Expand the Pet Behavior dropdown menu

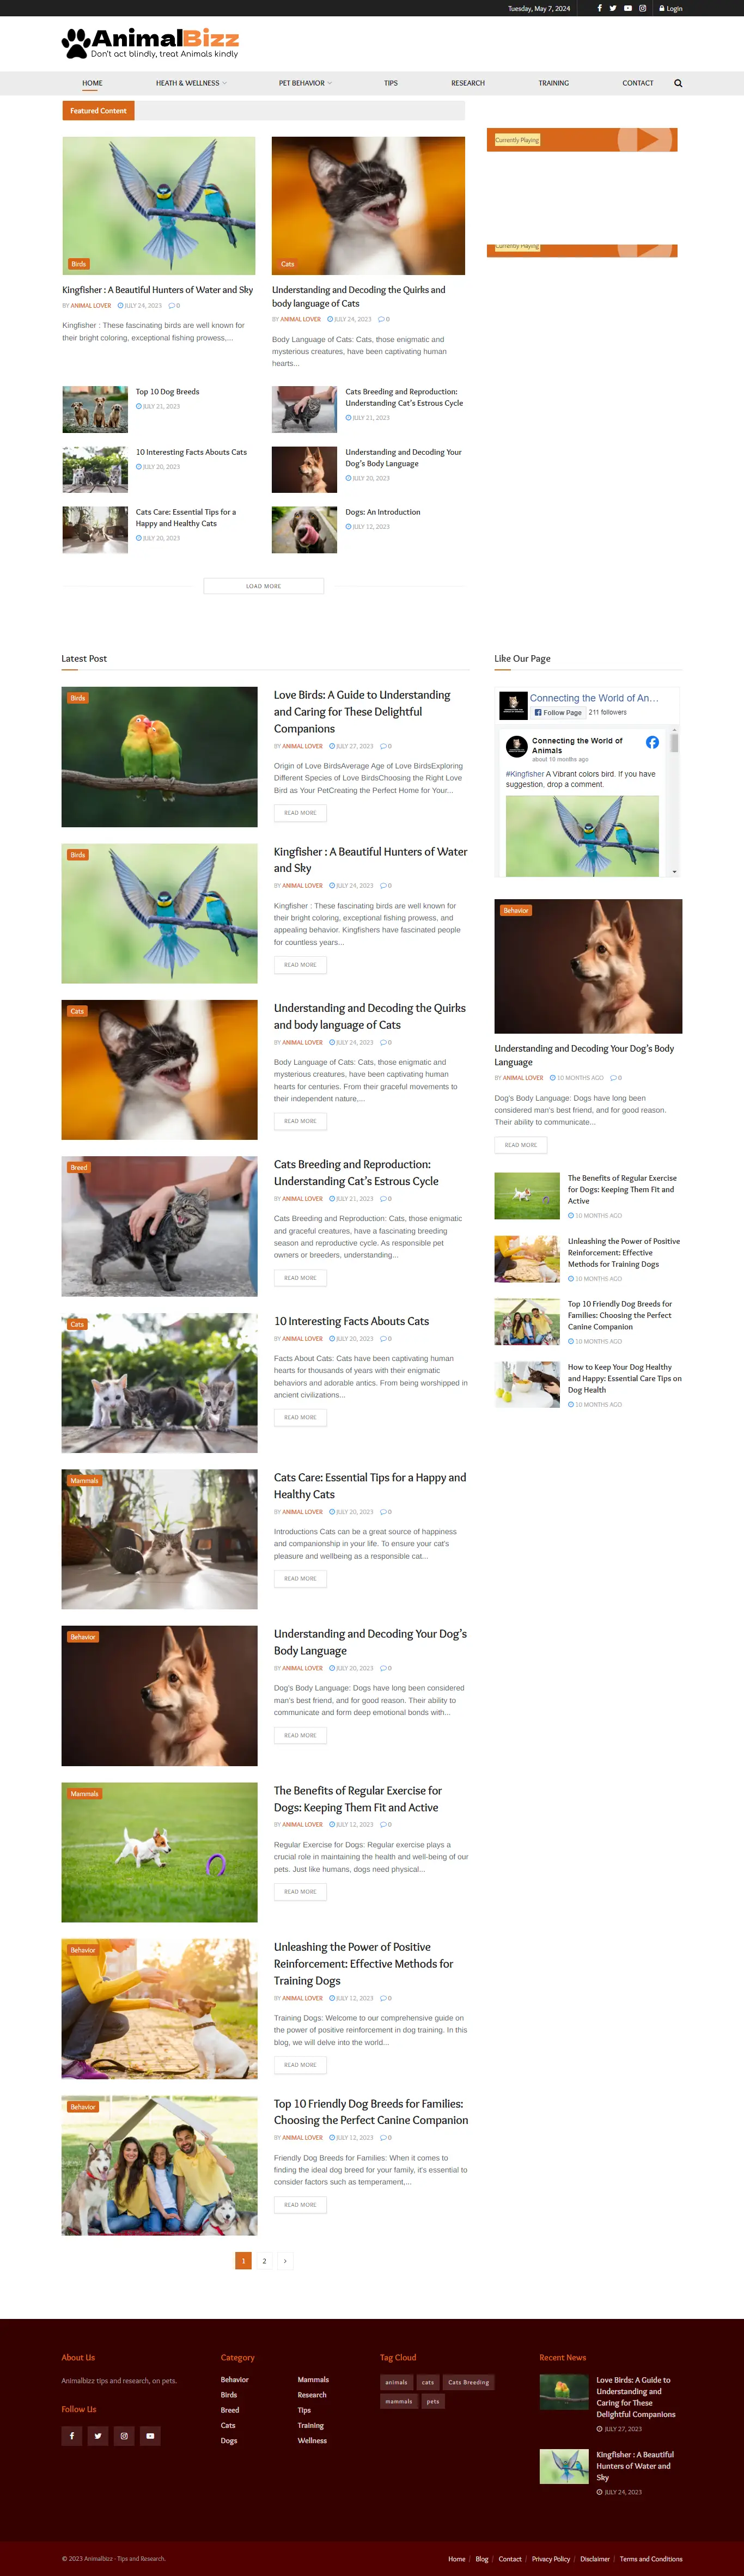click(305, 83)
